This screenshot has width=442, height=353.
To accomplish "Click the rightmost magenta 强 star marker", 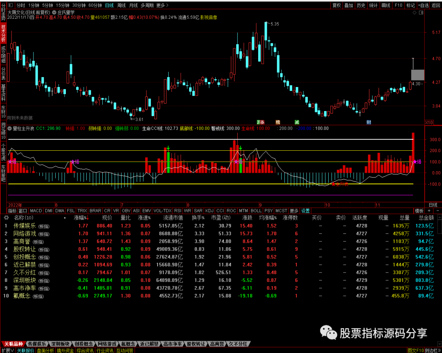I will (415, 161).
